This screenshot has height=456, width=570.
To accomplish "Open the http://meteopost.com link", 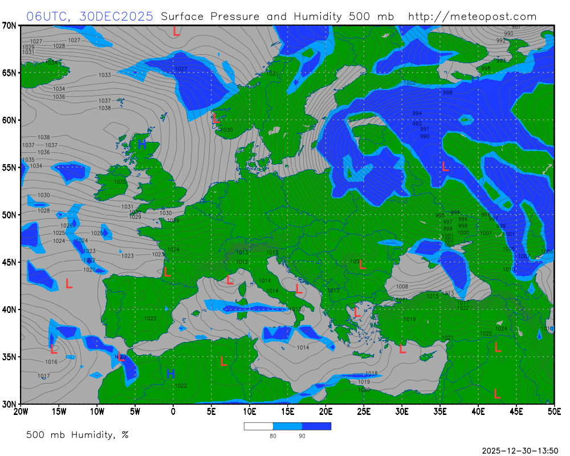I will [473, 17].
